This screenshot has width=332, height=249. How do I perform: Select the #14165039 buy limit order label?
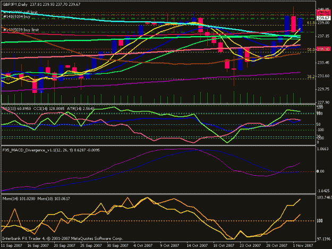coord(21,30)
